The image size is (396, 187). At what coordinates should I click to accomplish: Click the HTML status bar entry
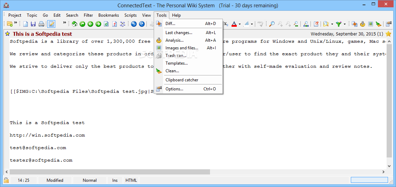(131, 180)
